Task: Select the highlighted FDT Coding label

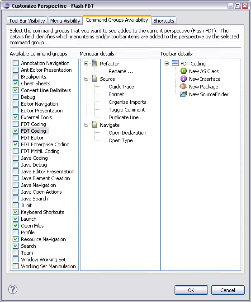Action: coord(33,131)
